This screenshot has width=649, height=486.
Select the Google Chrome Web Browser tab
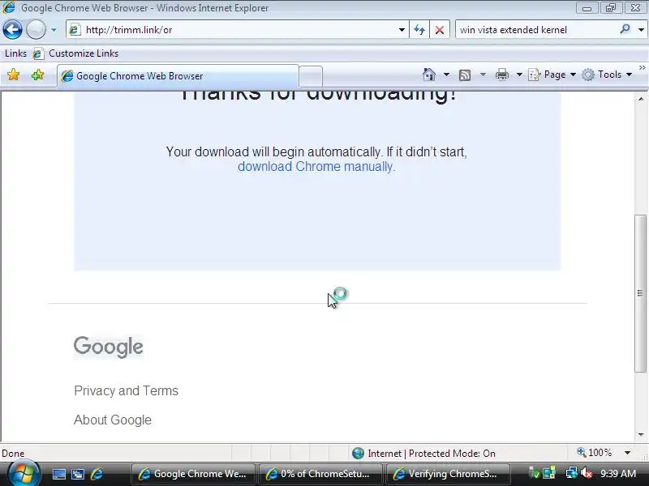click(x=178, y=76)
